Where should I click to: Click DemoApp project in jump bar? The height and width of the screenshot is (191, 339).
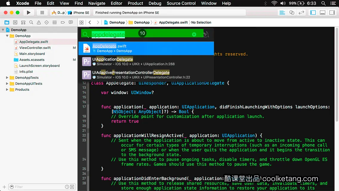pos(114,22)
